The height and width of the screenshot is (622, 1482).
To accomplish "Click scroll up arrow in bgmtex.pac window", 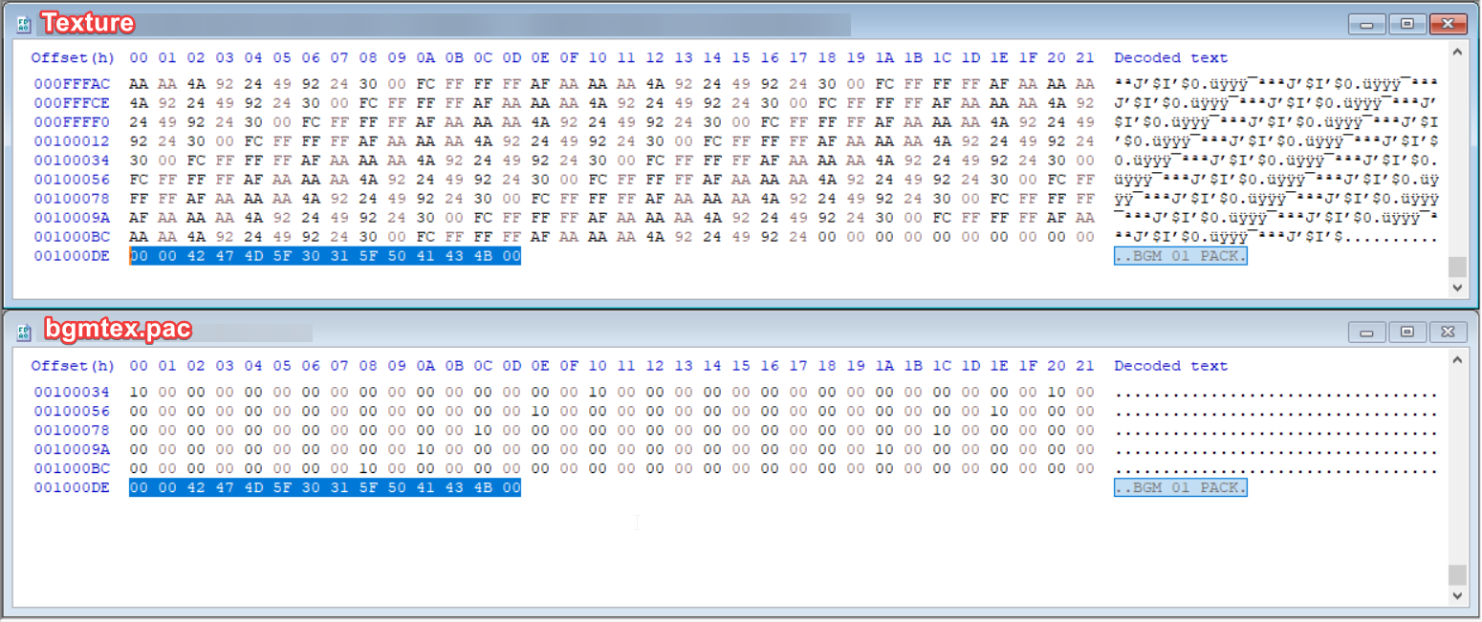I will coord(1457,361).
